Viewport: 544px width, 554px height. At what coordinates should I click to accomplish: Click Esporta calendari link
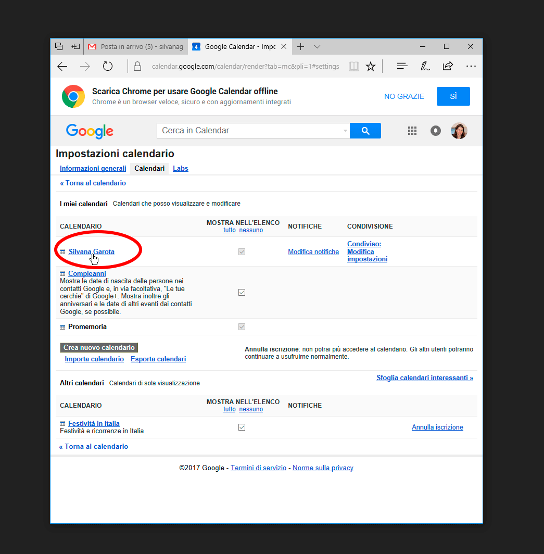coord(158,359)
